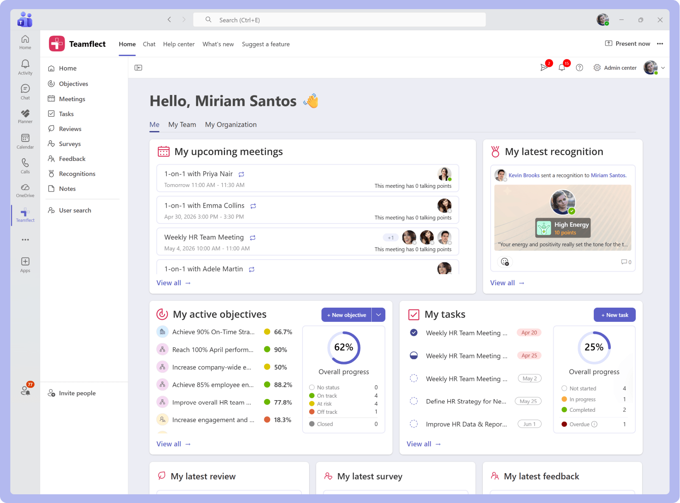Toggle status circle of May 2 task
680x503 pixels.
[414, 378]
